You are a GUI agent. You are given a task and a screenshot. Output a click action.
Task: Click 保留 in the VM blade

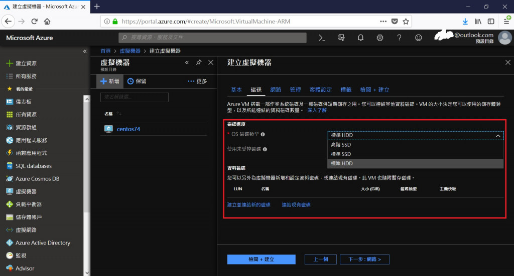pyautogui.click(x=137, y=81)
